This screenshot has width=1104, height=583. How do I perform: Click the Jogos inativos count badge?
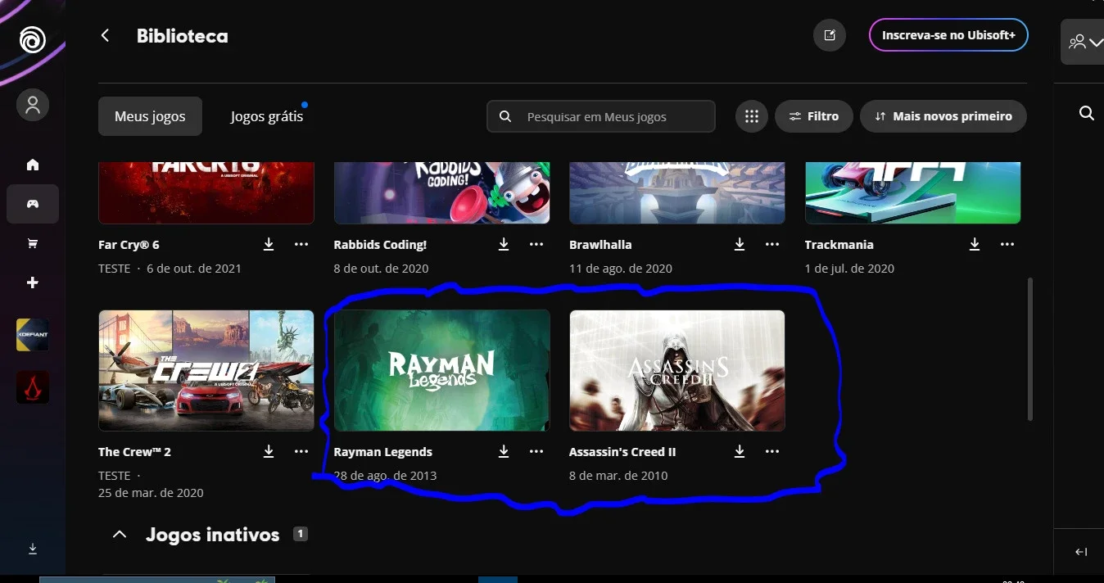click(301, 534)
